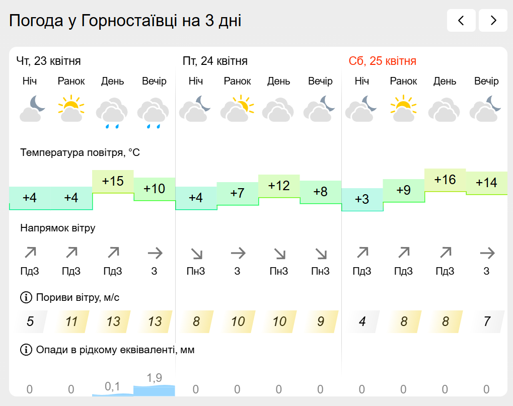Click the info icon beside Пориви вітру

pos(26,298)
